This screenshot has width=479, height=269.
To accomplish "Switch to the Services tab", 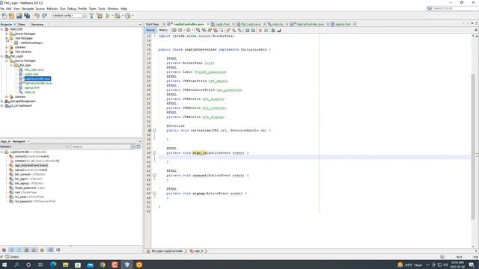I will click(37, 25).
